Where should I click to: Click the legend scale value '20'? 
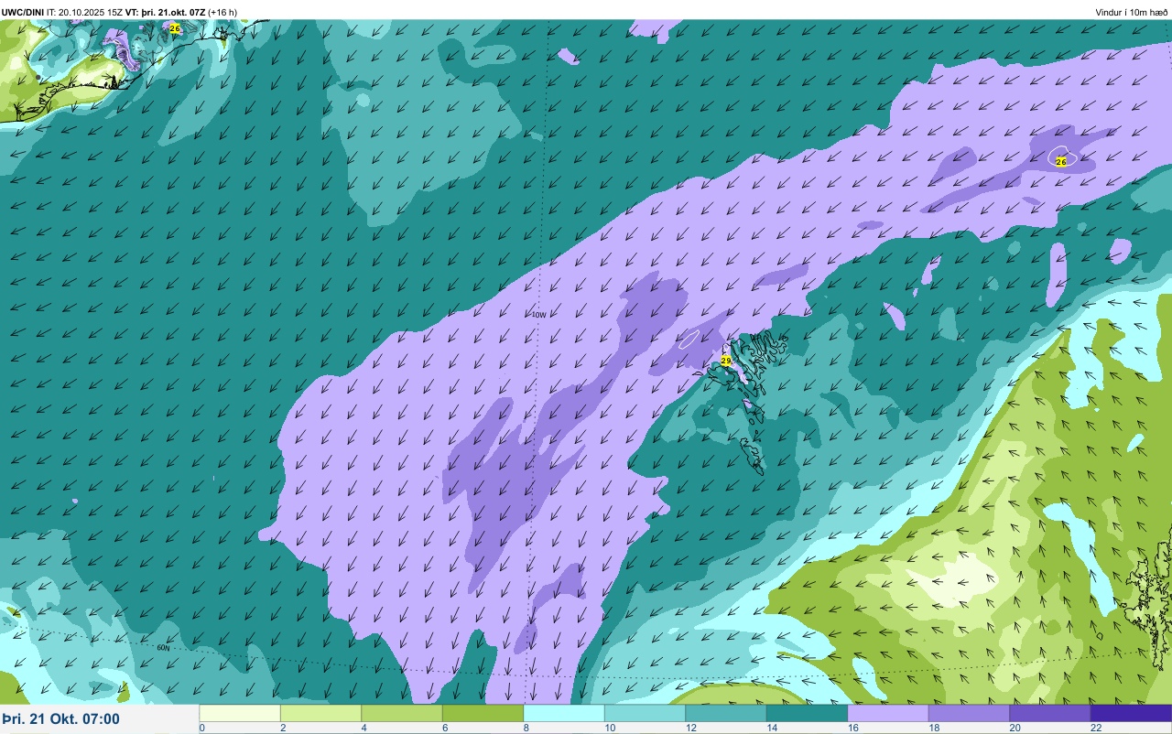[x=1014, y=728]
